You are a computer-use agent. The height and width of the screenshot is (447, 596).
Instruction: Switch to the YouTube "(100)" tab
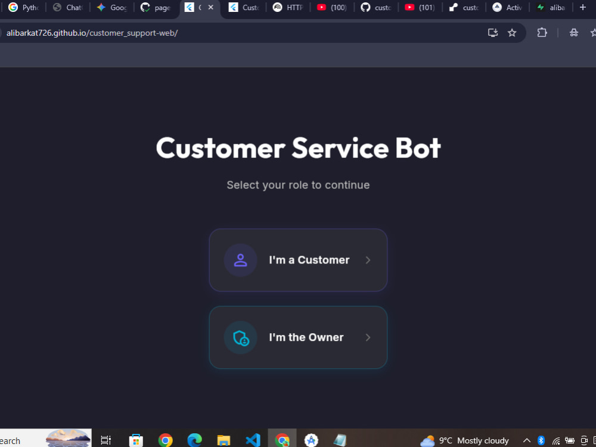click(332, 7)
